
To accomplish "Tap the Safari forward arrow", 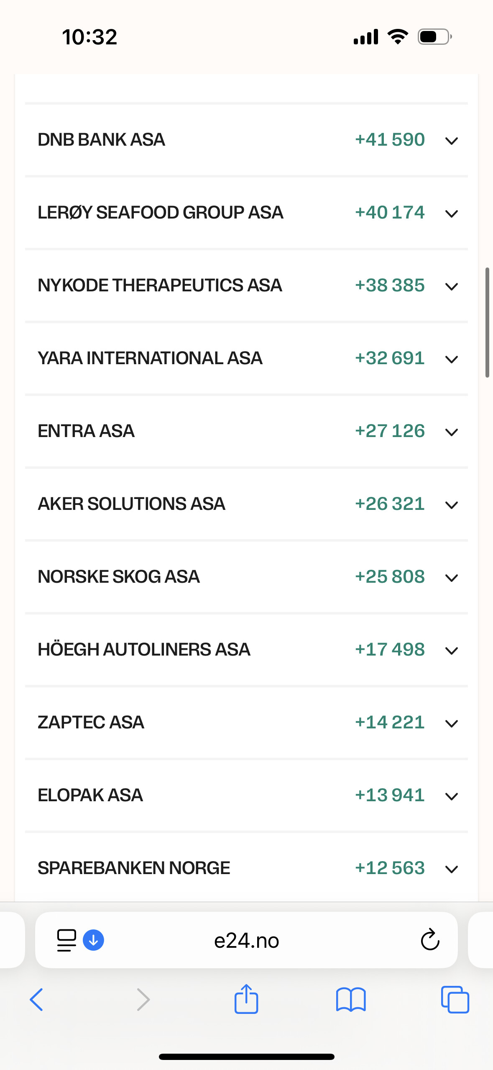I will (x=143, y=1000).
